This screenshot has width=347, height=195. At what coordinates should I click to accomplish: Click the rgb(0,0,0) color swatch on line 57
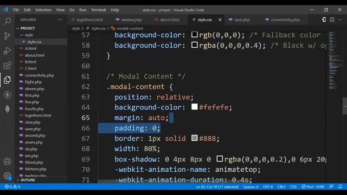(x=194, y=35)
